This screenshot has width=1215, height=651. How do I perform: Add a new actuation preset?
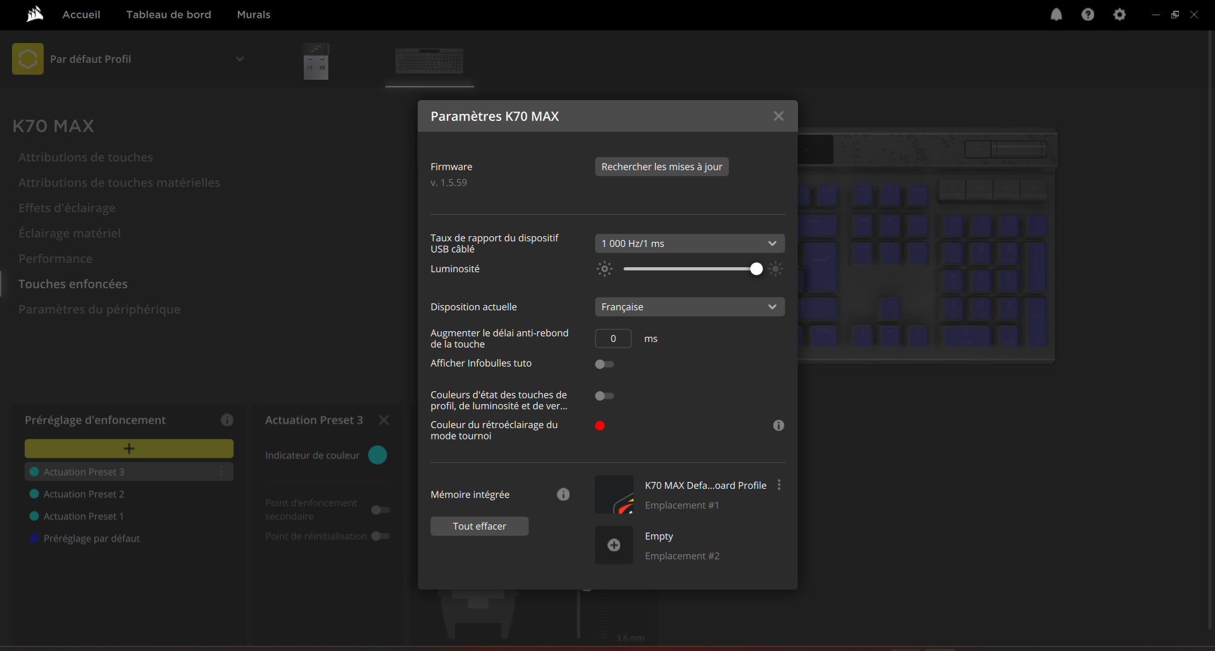coord(129,448)
